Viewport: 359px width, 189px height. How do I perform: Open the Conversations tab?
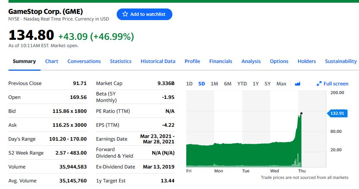(84, 61)
